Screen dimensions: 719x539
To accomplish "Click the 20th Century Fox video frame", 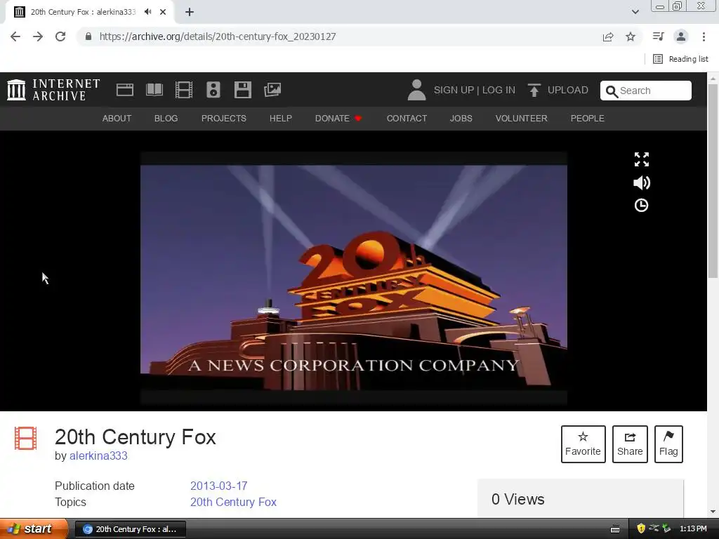I will 354,278.
